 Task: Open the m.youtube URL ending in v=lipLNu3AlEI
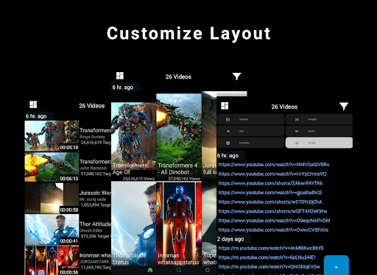tap(267, 257)
